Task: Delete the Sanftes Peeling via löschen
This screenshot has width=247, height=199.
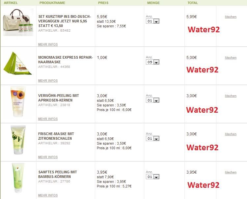Action: tap(231, 172)
